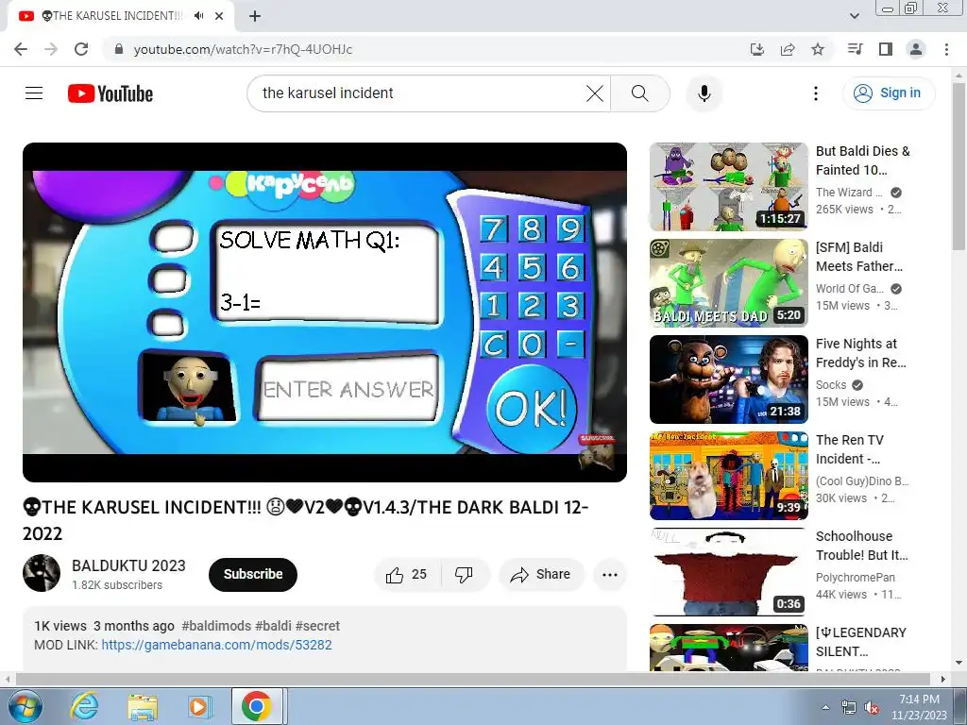
Task: Open 'But Baldi Dies & Fainted' thumbnail
Action: click(728, 187)
